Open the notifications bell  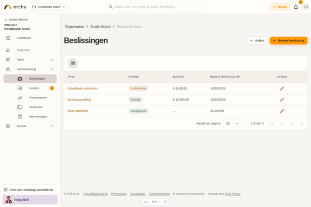pos(296,7)
